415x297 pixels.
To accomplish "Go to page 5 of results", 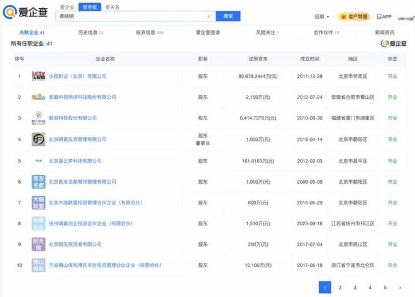I will click(385, 288).
